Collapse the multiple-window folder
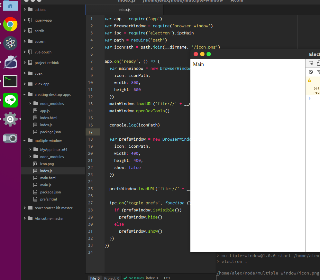Viewport: 320px width, 280px height. pos(25,141)
